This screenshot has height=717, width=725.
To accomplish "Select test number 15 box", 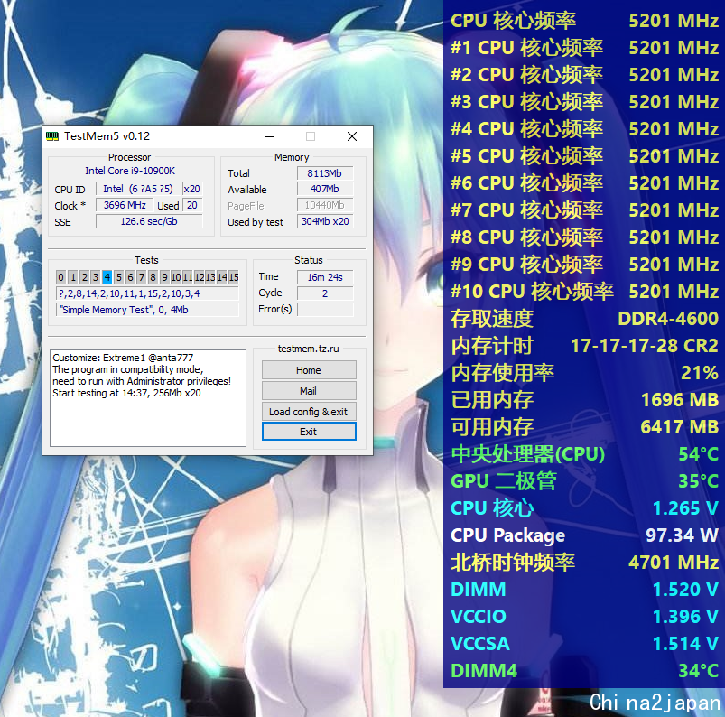I will [x=234, y=277].
